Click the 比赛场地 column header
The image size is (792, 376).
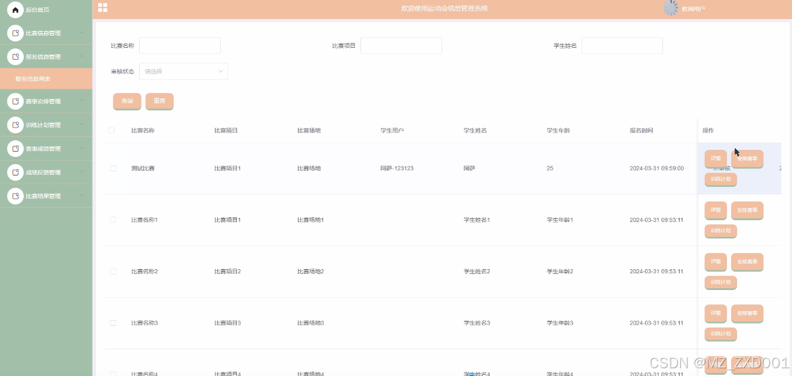309,130
